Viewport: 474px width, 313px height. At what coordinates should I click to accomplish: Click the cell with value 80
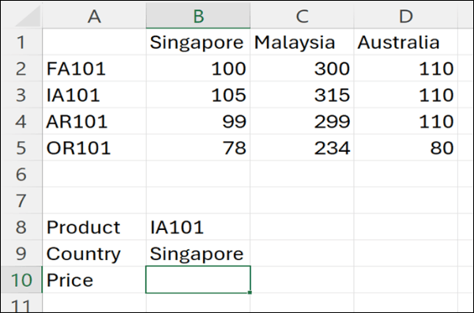406,148
